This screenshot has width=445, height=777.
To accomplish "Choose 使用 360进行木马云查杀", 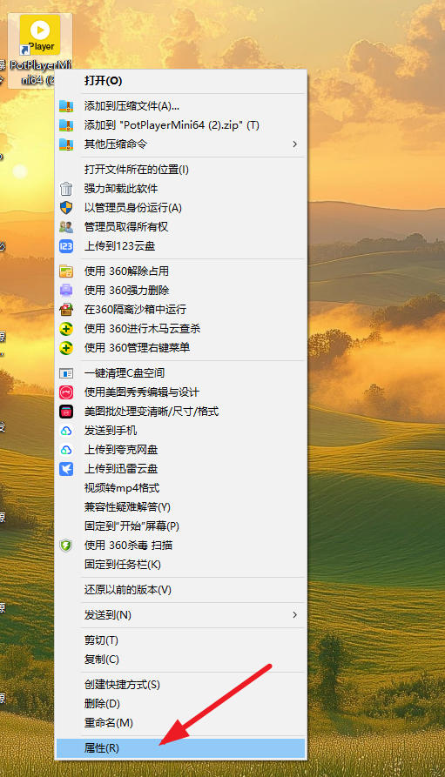I will coord(180,329).
